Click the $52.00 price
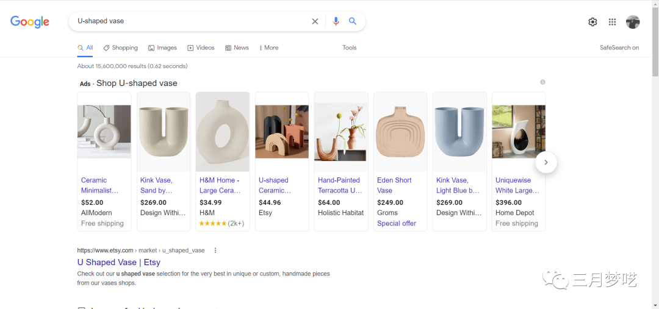 [x=92, y=202]
